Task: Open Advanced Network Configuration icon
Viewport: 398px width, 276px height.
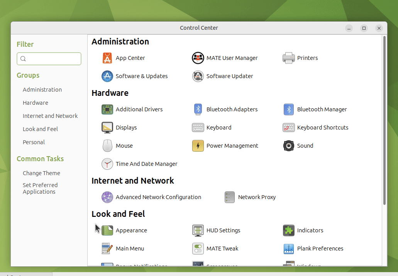Action: (x=107, y=197)
